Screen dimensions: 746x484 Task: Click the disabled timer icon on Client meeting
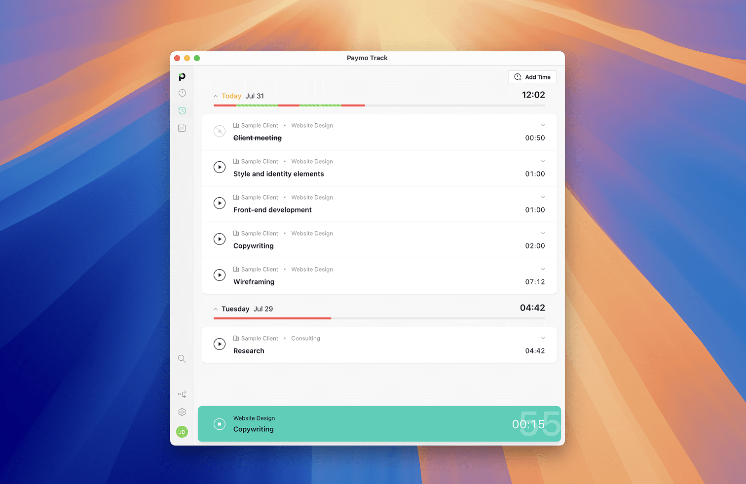click(220, 131)
